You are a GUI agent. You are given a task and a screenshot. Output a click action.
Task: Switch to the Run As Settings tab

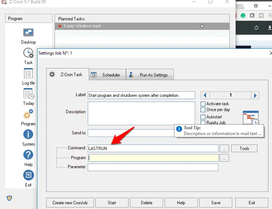tap(150, 75)
